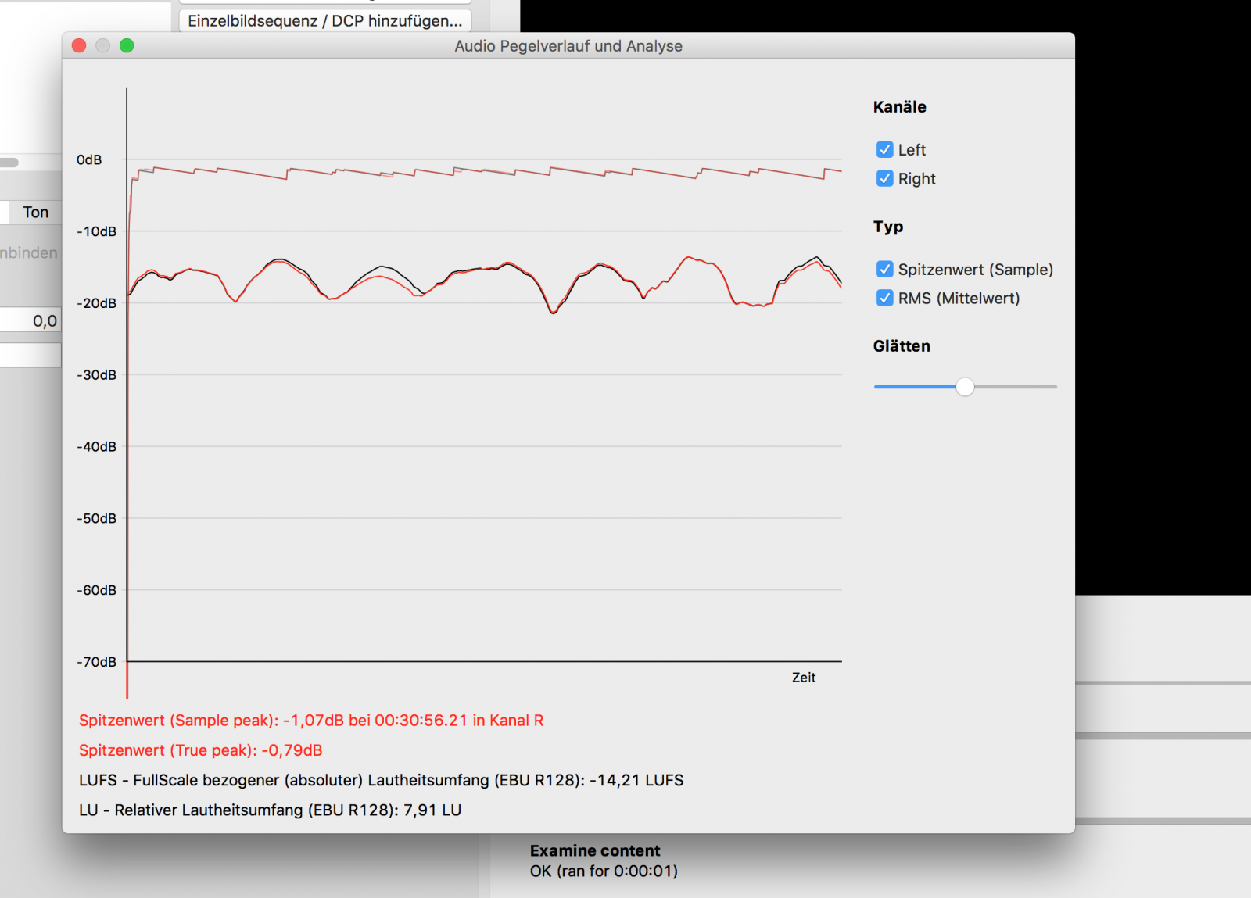Screen dimensions: 1251x898
Task: Toggle the Right channel checkbox
Action: (884, 178)
